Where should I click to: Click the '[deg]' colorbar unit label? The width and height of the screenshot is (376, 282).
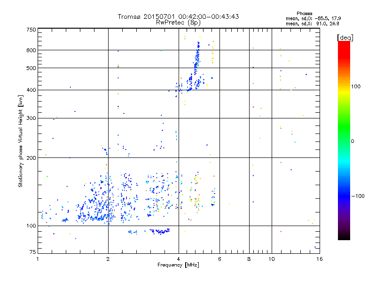pos(345,38)
